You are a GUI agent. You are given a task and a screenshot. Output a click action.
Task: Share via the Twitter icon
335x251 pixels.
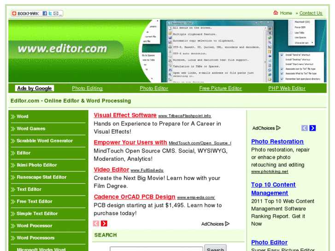(50, 13)
